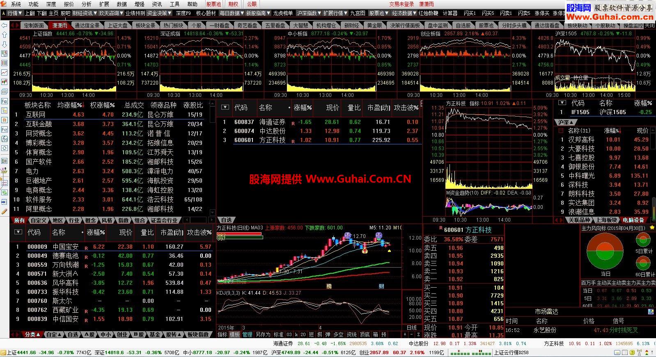Click the blue down arrow sidebar icon
Image resolution: width=656 pixels, height=357 pixels.
(x=5, y=44)
